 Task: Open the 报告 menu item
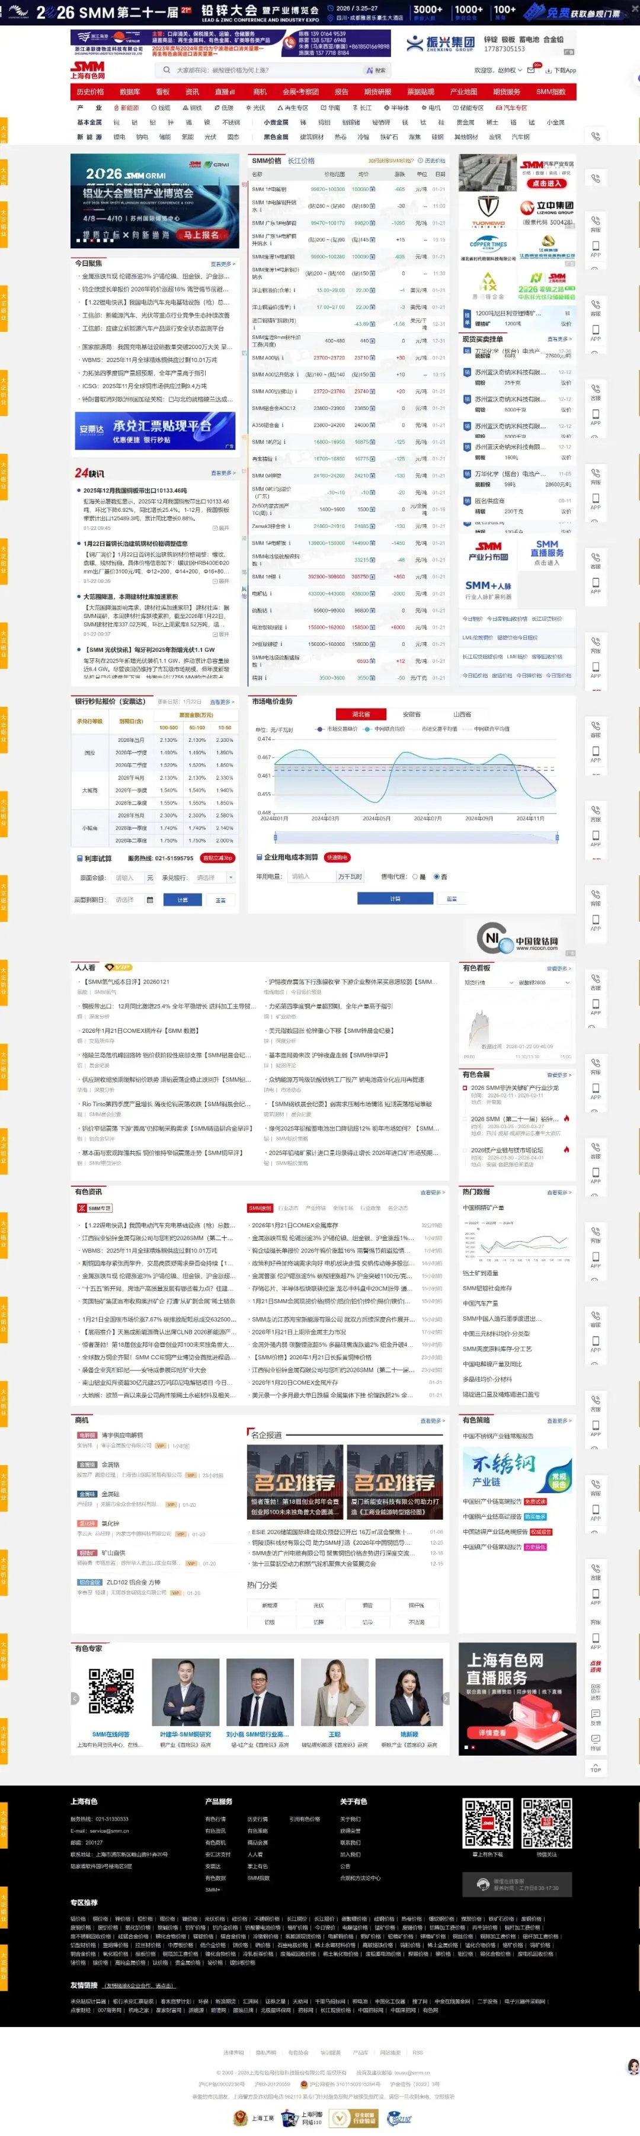coord(341,92)
